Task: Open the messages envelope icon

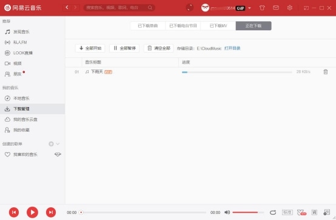Action: tap(276, 8)
